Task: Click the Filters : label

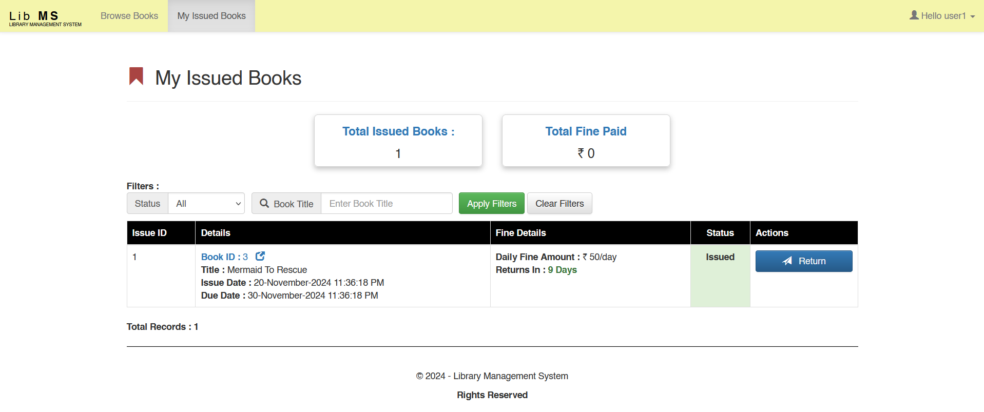Action: 143,186
